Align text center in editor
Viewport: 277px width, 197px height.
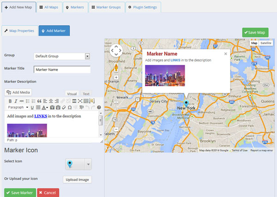click(x=51, y=101)
